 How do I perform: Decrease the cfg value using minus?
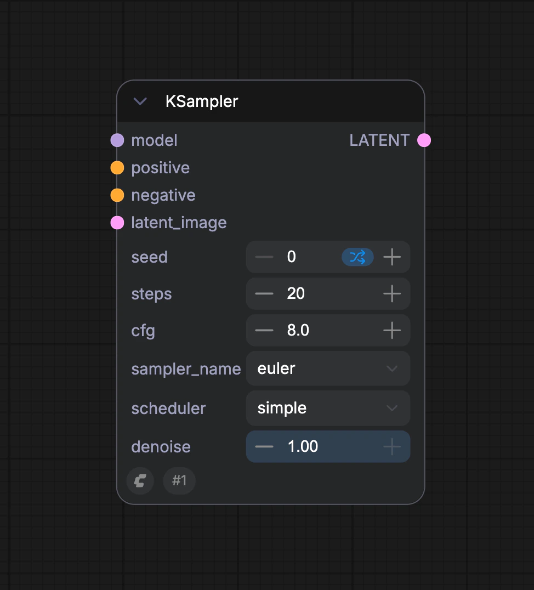pyautogui.click(x=264, y=330)
